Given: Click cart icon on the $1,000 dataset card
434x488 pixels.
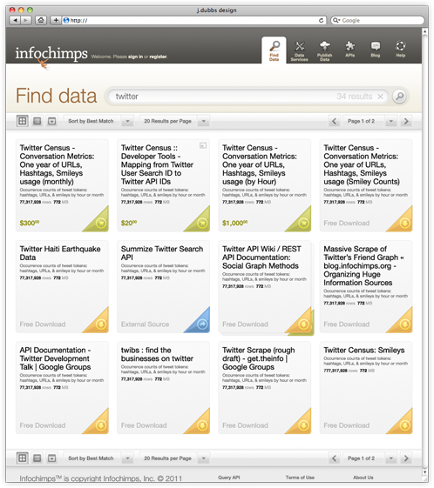Looking at the screenshot, I should tap(303, 223).
